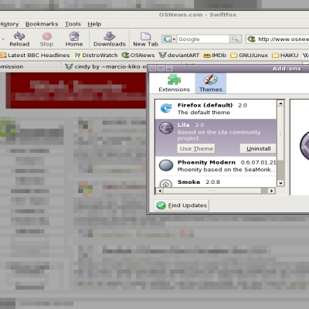Open the HAIKU bookmarks folder
Screen dimensions: 309x309
coord(285,56)
